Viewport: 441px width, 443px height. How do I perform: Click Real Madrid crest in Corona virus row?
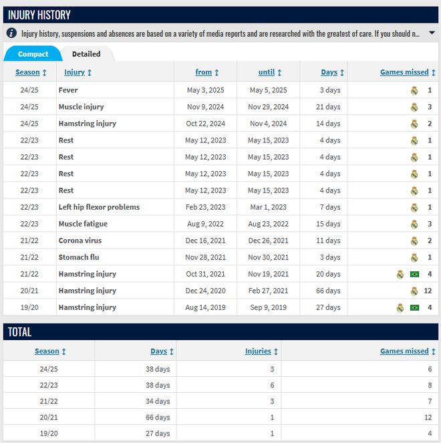point(414,241)
